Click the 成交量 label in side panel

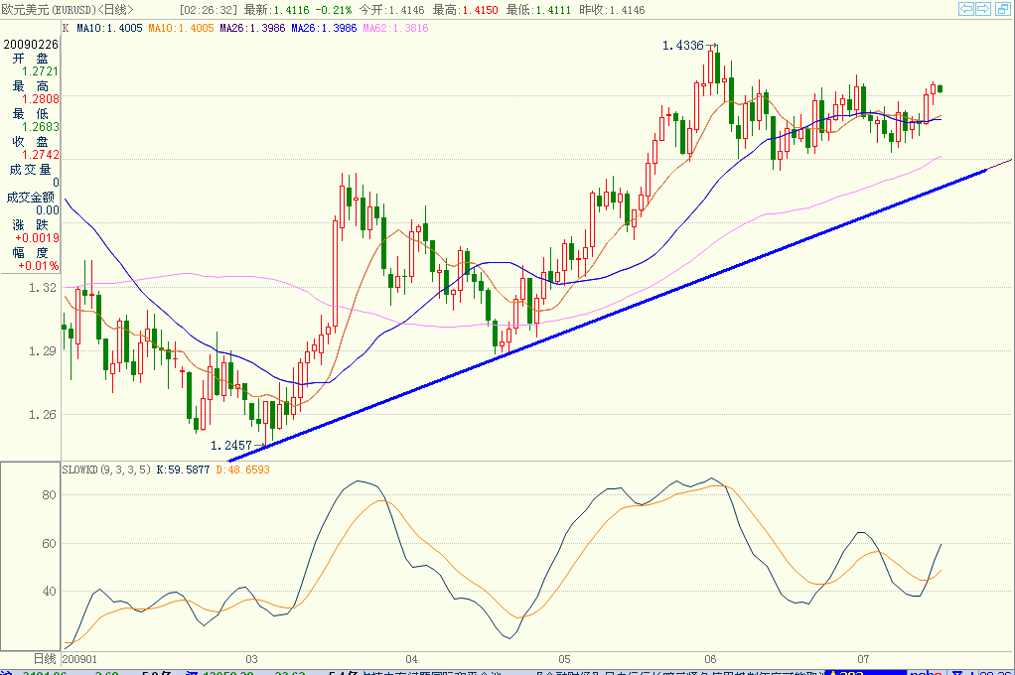coord(30,170)
